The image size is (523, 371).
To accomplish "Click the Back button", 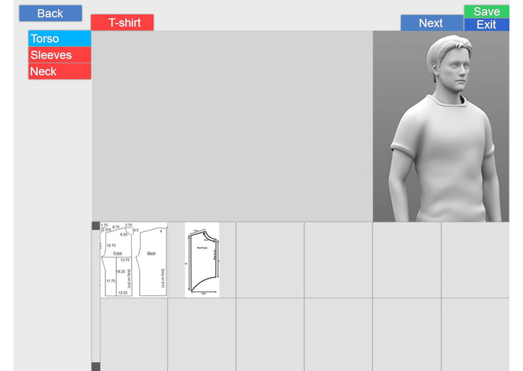I will 50,14.
